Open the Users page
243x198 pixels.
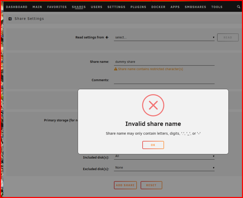pyautogui.click(x=97, y=7)
